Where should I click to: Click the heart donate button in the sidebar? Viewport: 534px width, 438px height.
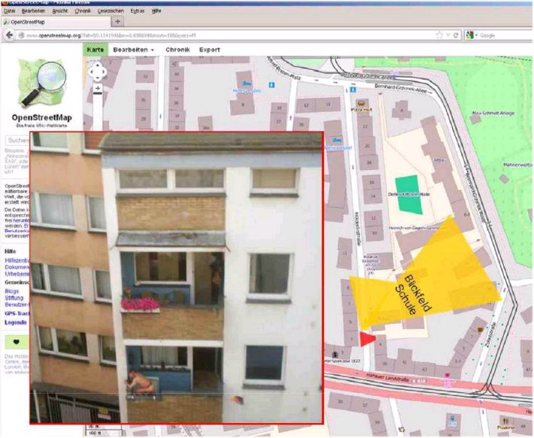click(x=17, y=342)
